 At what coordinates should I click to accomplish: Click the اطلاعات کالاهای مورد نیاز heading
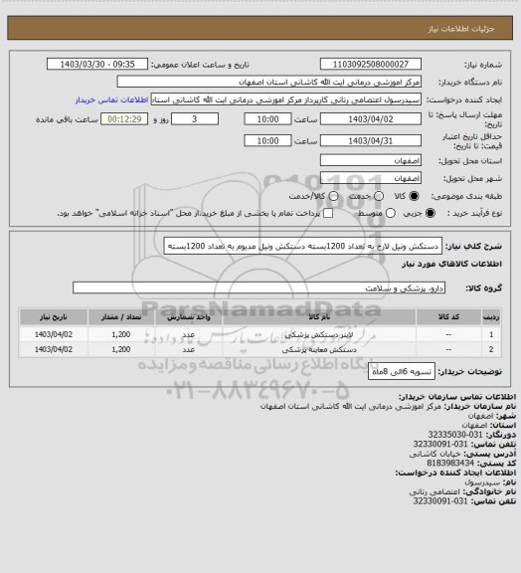click(x=452, y=265)
